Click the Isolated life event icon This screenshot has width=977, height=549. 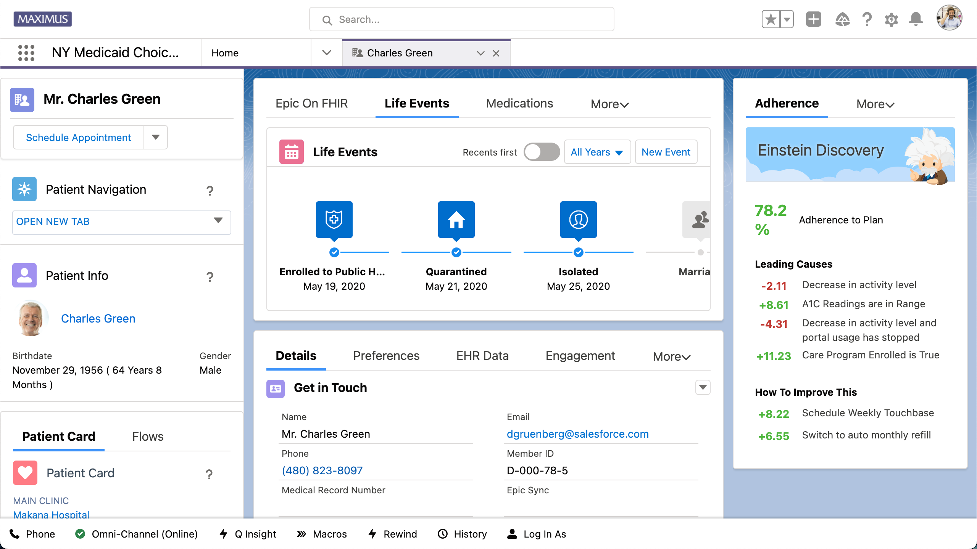[x=578, y=220]
